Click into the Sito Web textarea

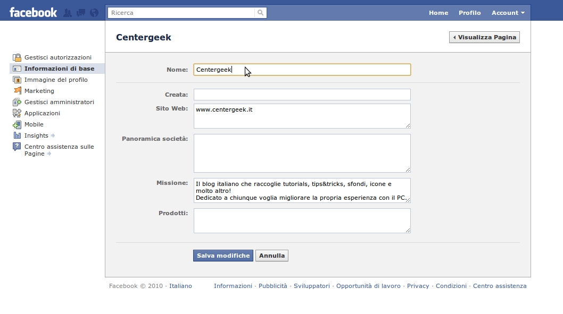tap(302, 116)
